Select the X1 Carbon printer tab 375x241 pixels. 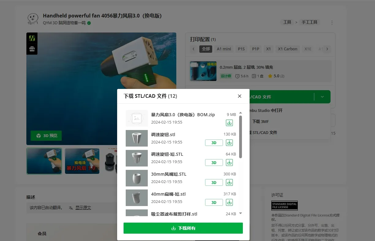point(288,49)
